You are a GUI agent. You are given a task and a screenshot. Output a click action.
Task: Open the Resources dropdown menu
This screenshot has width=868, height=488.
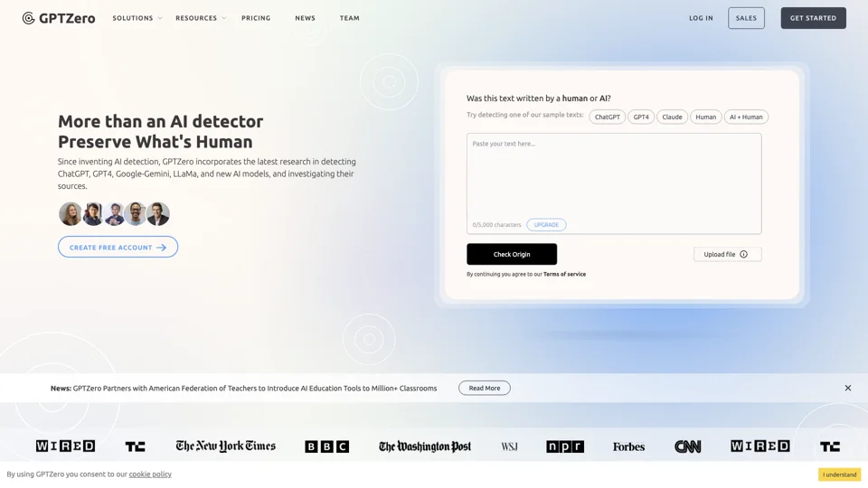(201, 18)
